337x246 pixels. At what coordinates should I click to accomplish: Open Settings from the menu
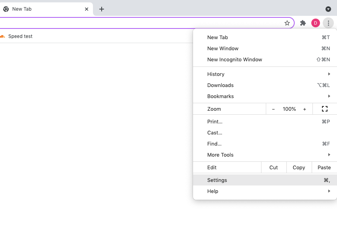pyautogui.click(x=265, y=180)
